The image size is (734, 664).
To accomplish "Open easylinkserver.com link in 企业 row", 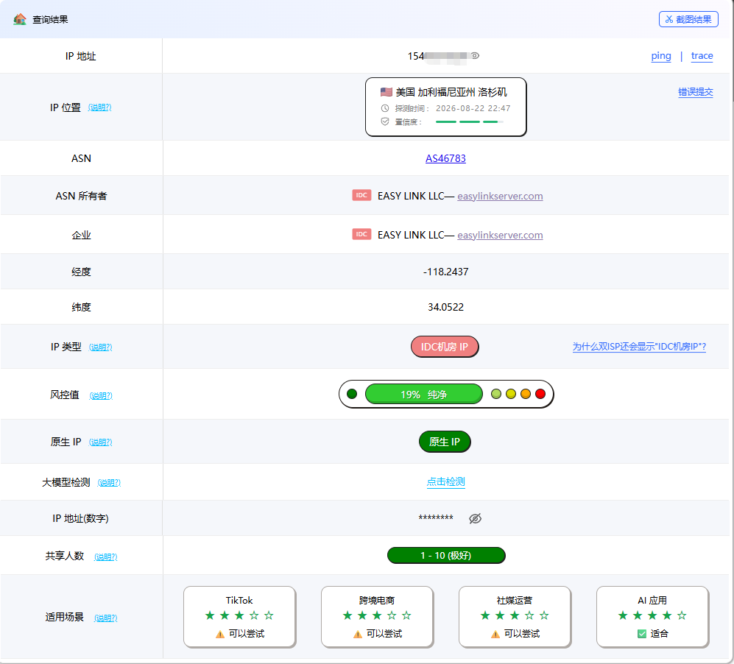I will coord(500,235).
